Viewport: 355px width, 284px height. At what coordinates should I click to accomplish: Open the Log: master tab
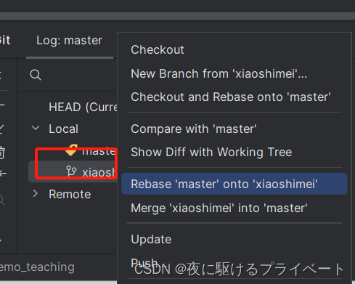[x=69, y=40]
